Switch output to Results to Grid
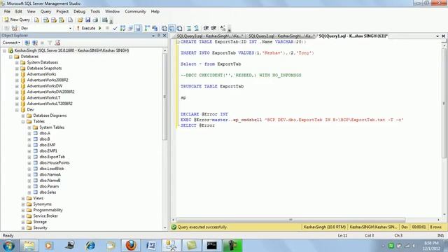Screen dimensions: 448x252 [171, 28]
